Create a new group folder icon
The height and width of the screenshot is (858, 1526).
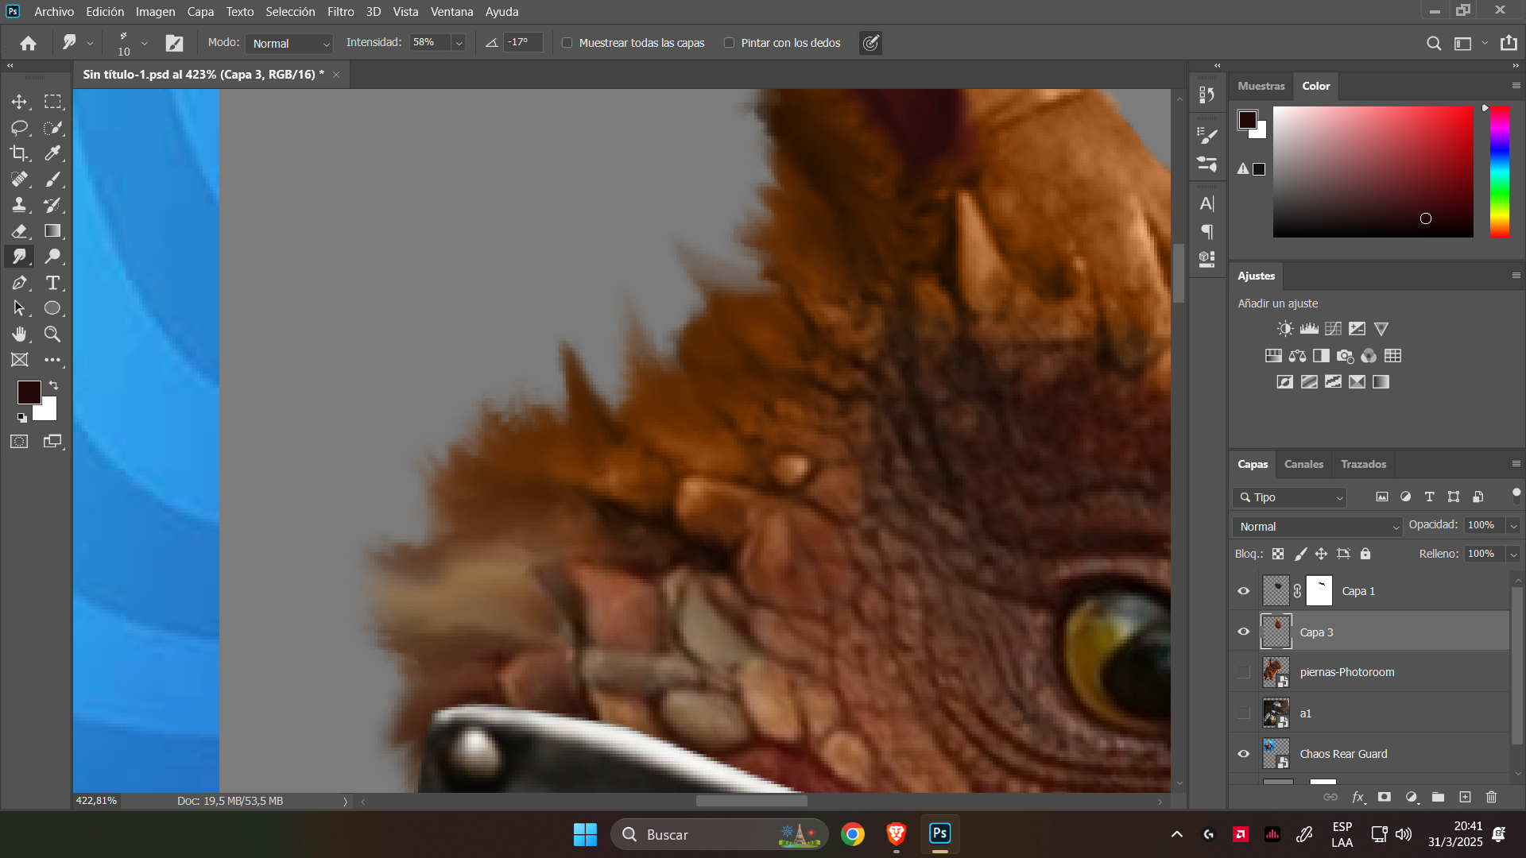click(x=1438, y=797)
